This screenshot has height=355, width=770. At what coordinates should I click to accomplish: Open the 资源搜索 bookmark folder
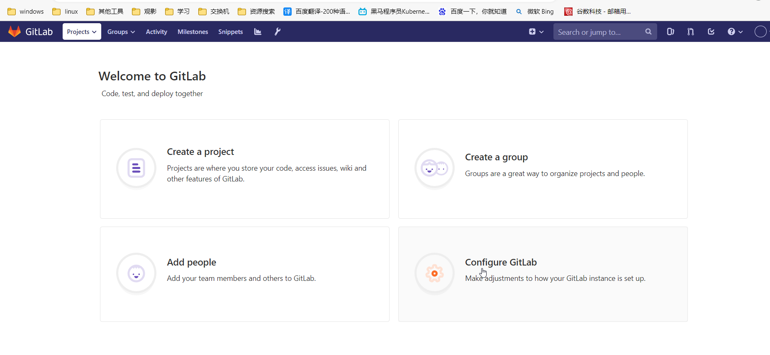[x=256, y=11]
